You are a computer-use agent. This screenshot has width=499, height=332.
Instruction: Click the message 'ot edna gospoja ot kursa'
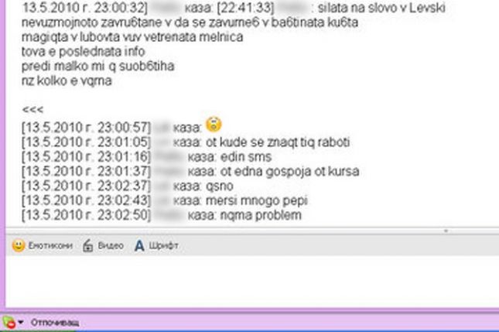289,172
